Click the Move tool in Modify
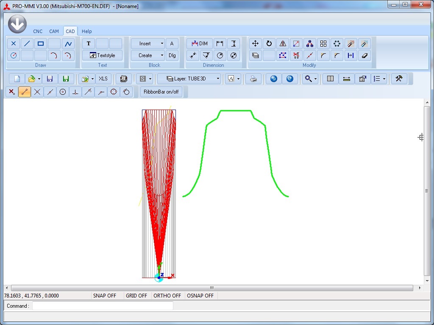The image size is (434, 325). click(255, 44)
